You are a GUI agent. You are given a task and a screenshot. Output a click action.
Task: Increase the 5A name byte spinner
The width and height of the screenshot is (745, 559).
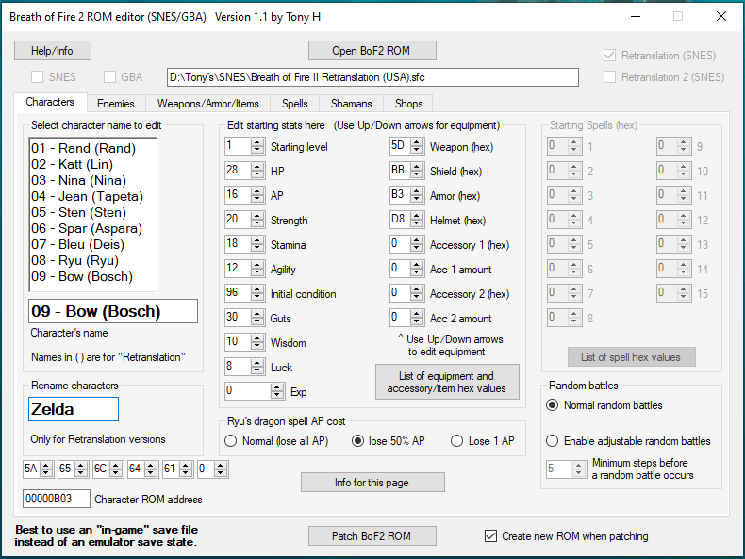pos(46,466)
